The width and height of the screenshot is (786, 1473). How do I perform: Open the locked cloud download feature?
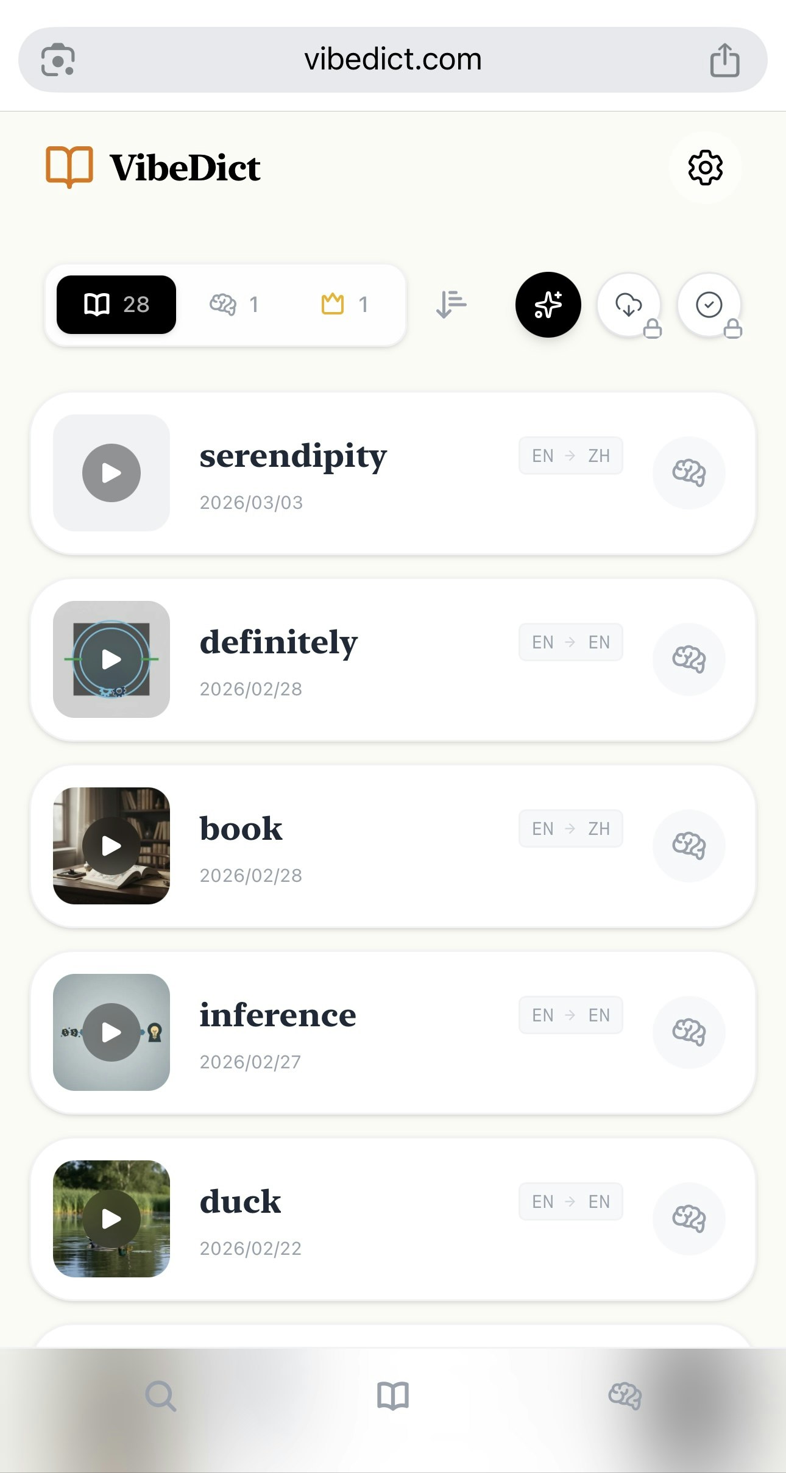629,305
